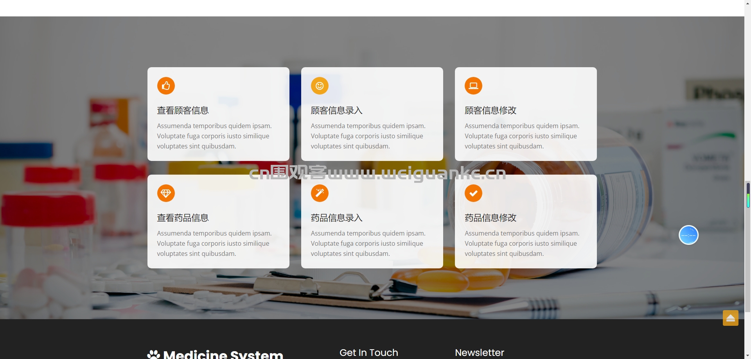Click the diamond gem icon above 查看药品信息
The width and height of the screenshot is (751, 359).
(166, 193)
